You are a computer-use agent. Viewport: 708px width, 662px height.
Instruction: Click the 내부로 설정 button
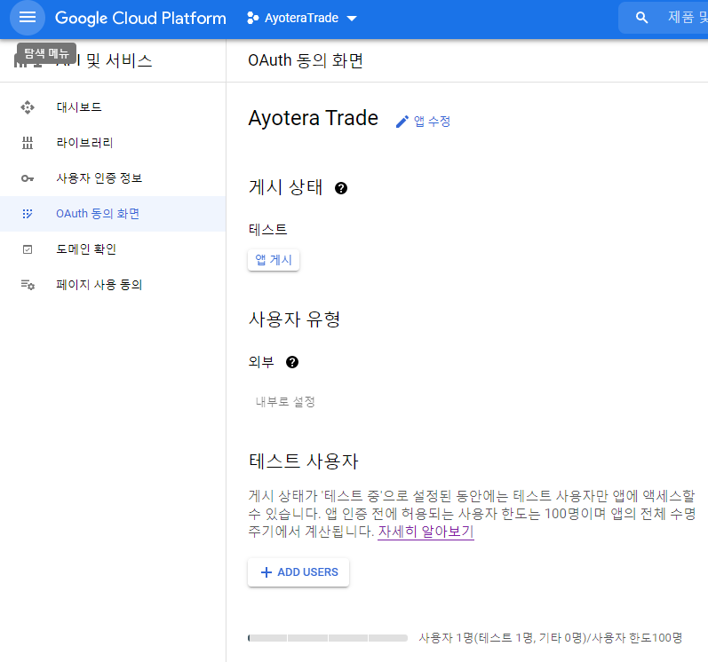[285, 402]
